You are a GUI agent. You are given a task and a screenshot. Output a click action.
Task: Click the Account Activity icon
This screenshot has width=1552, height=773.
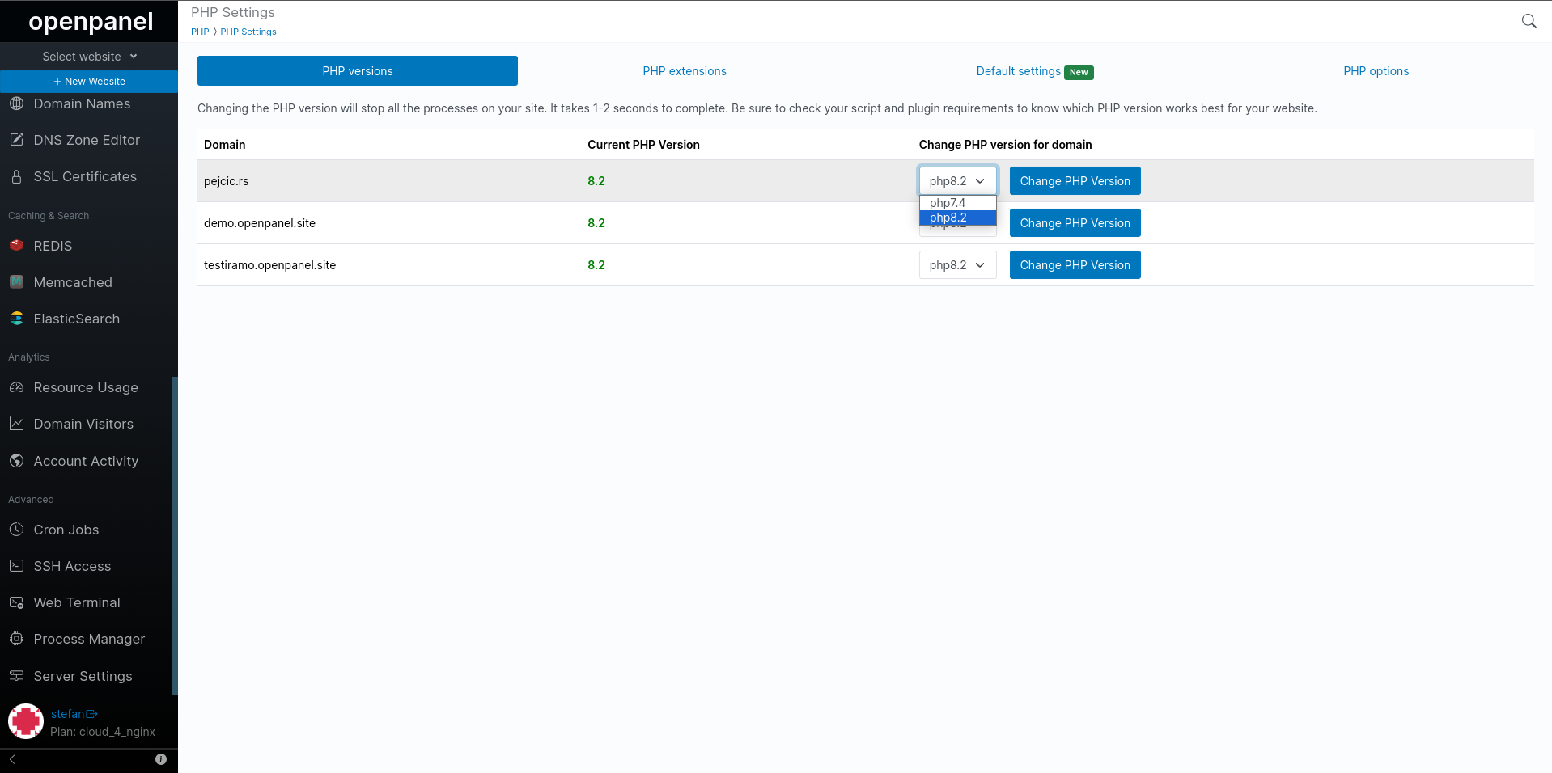click(x=16, y=461)
